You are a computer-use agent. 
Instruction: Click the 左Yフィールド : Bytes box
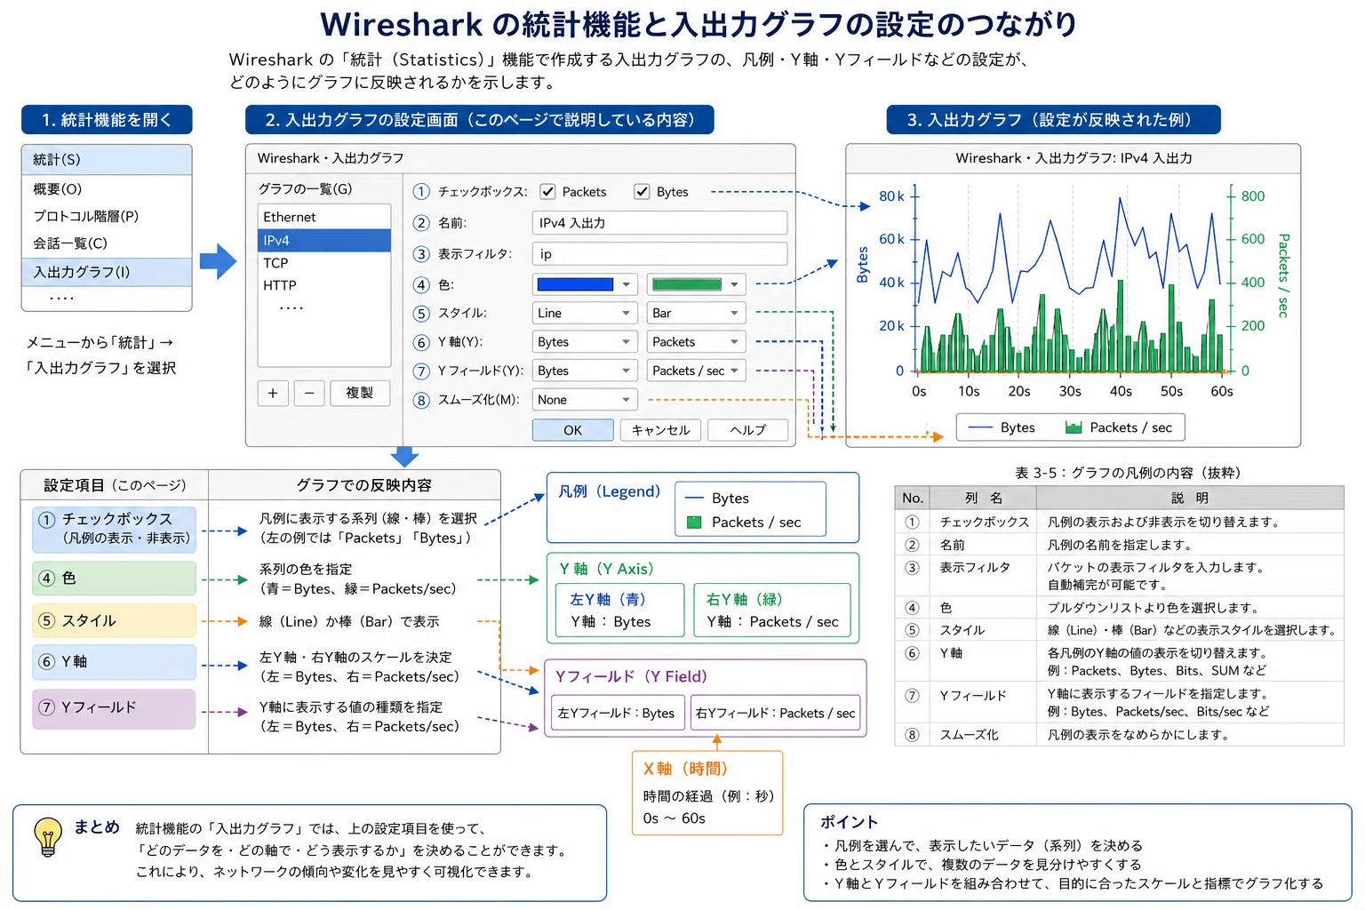pos(617,713)
